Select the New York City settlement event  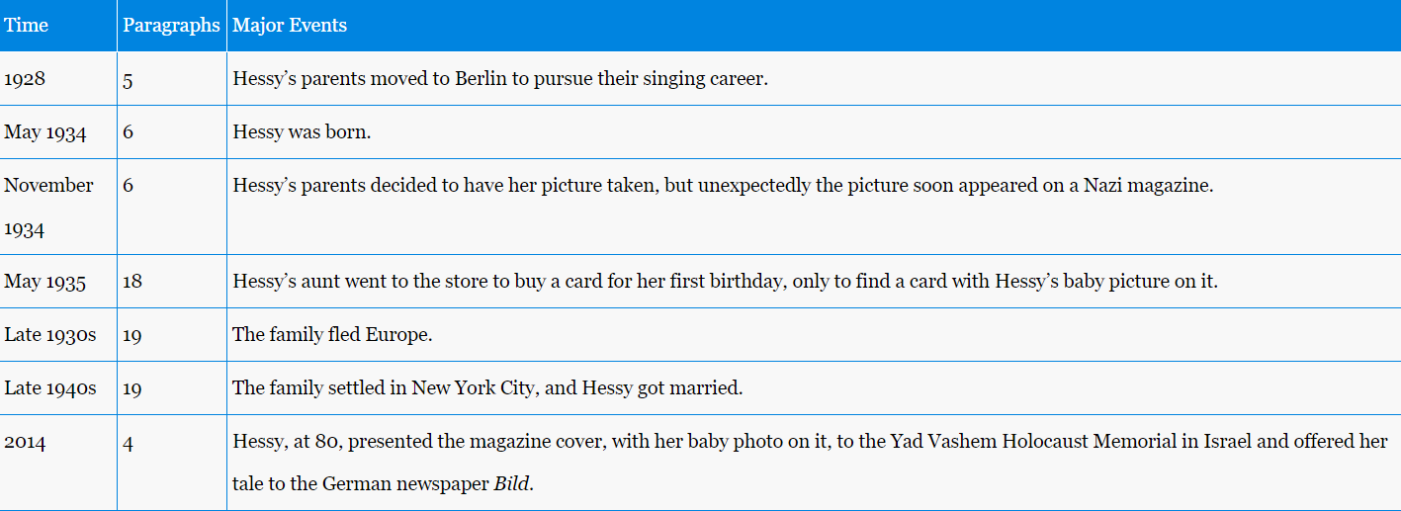[x=487, y=388]
